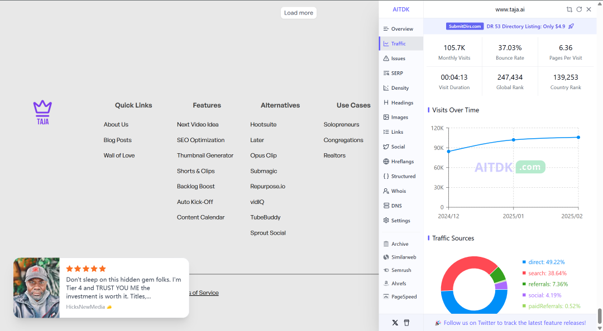The width and height of the screenshot is (603, 331).
Task: Open the TubeBuddy alternative link
Action: point(265,217)
